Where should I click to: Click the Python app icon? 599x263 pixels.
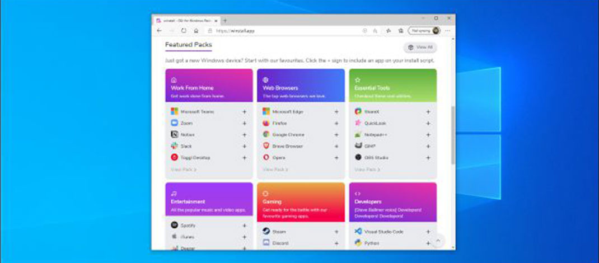358,242
